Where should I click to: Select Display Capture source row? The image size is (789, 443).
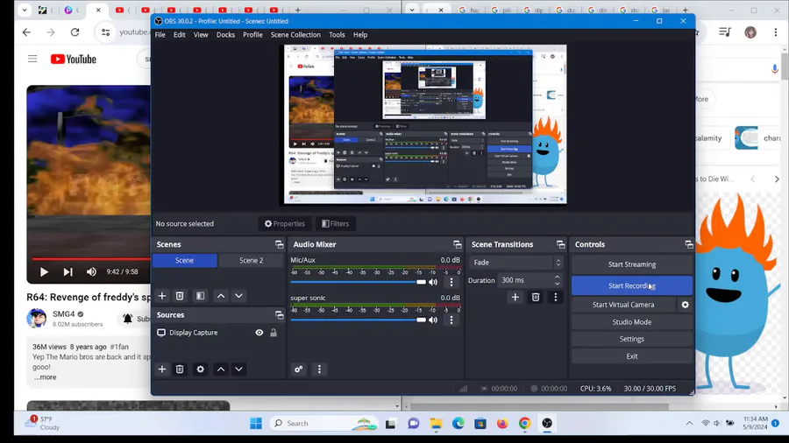(218, 333)
